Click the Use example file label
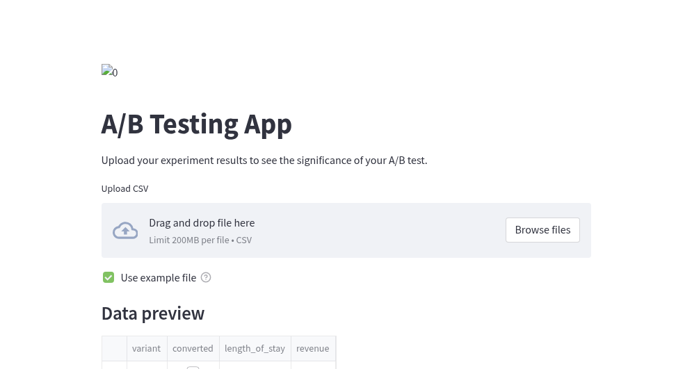The image size is (692, 369). (159, 278)
